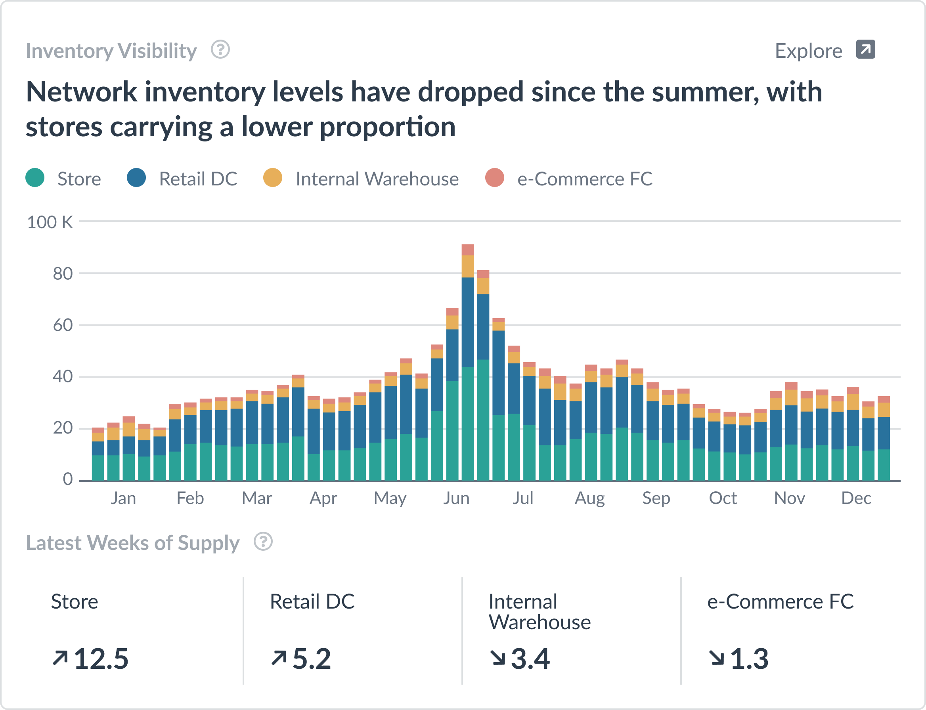Click the Latest Weeks of Supply help icon

(263, 541)
